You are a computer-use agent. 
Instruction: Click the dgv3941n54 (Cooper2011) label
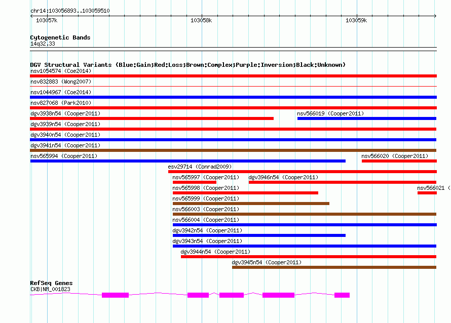tap(65, 145)
